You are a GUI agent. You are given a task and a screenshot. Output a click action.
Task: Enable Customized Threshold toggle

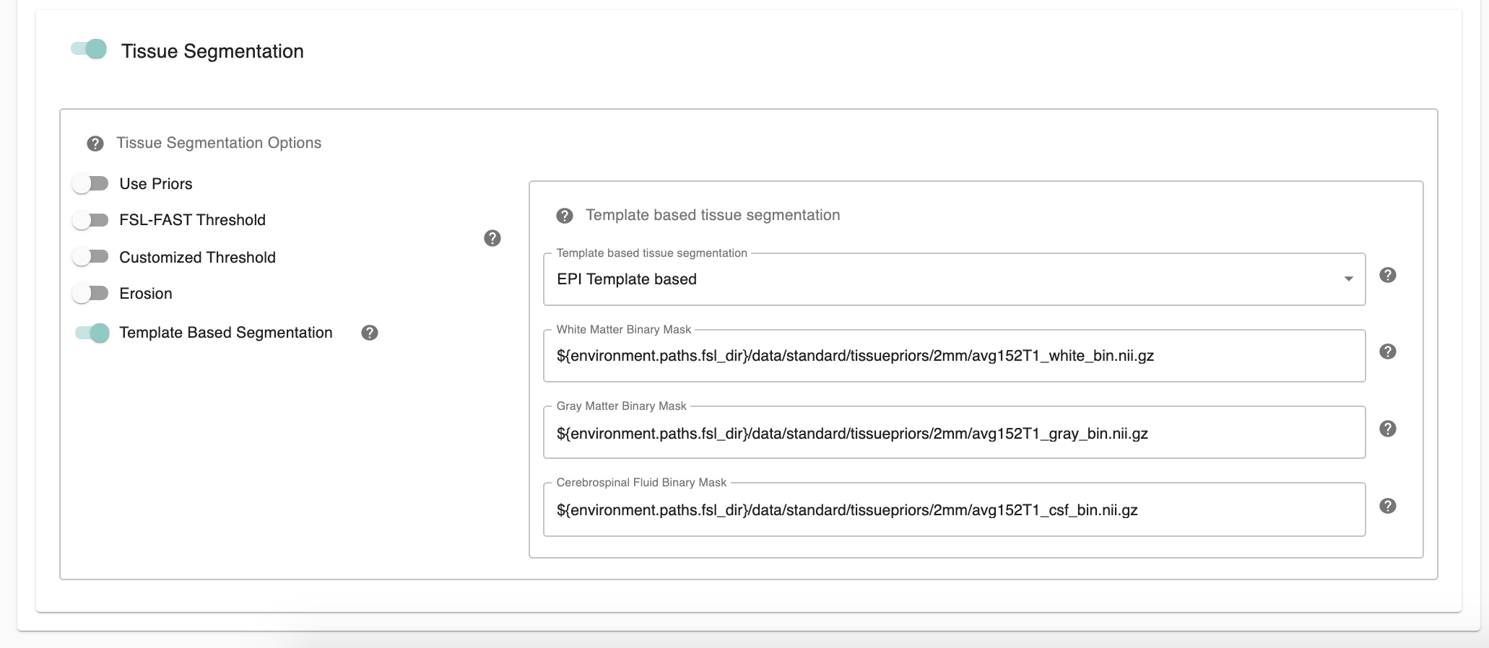click(x=90, y=257)
